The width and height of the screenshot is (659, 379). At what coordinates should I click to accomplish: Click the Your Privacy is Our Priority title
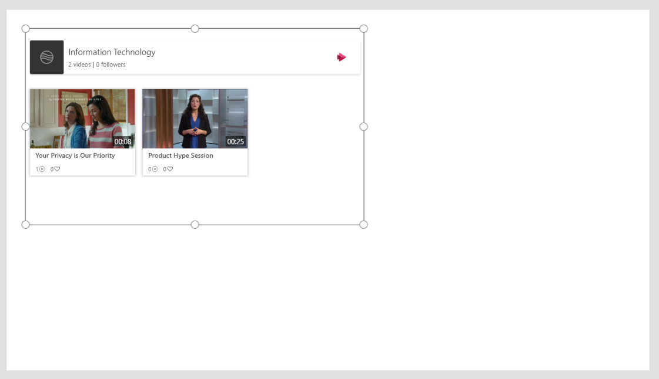click(x=75, y=155)
